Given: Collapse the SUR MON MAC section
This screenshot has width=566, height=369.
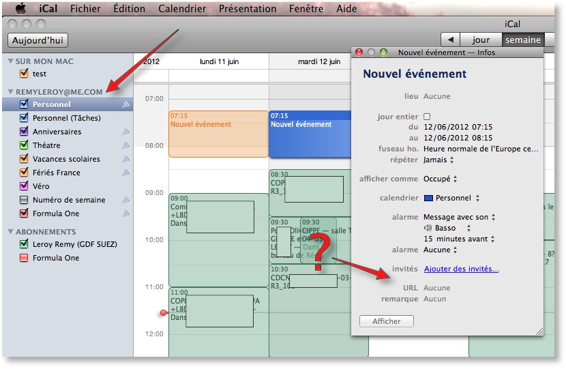Looking at the screenshot, I should point(10,61).
